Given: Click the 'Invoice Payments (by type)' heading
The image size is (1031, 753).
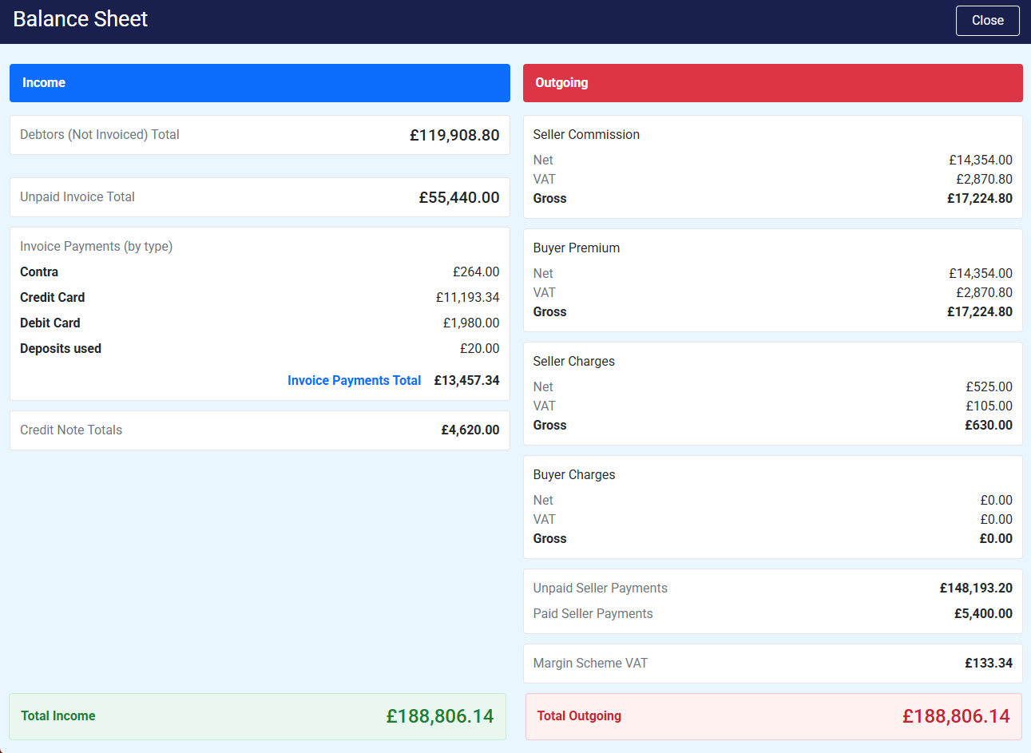Looking at the screenshot, I should tap(96, 247).
